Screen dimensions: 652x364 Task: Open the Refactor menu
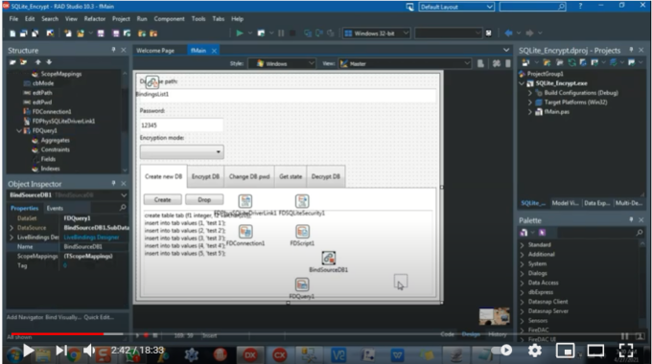(94, 19)
